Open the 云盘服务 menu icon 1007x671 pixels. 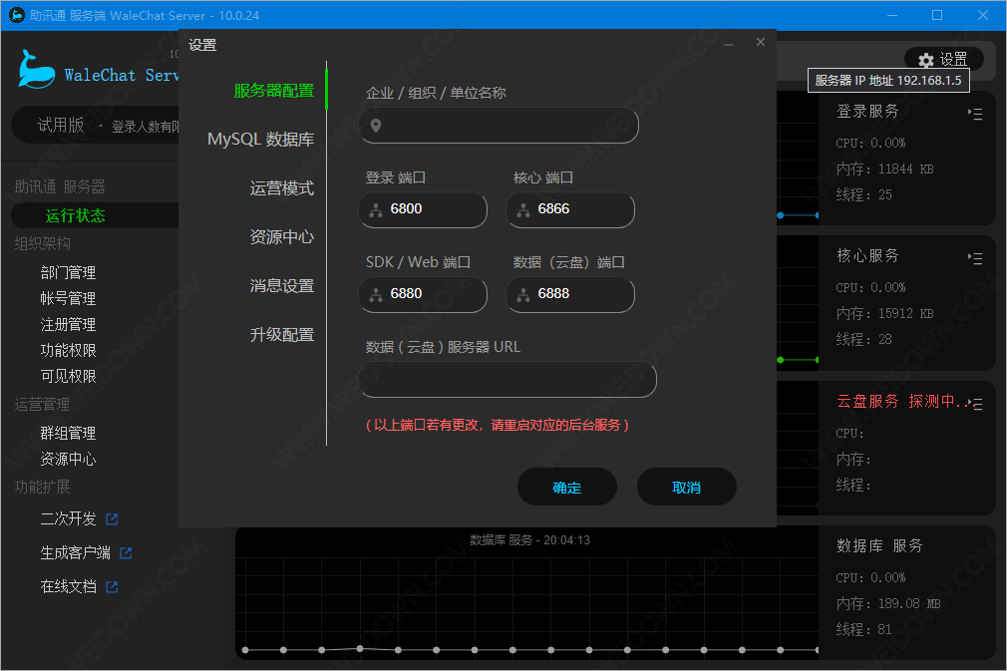point(977,404)
